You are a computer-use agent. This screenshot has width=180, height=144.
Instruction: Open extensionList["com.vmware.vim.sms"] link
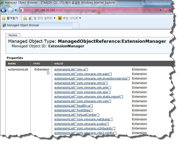click(x=83, y=87)
